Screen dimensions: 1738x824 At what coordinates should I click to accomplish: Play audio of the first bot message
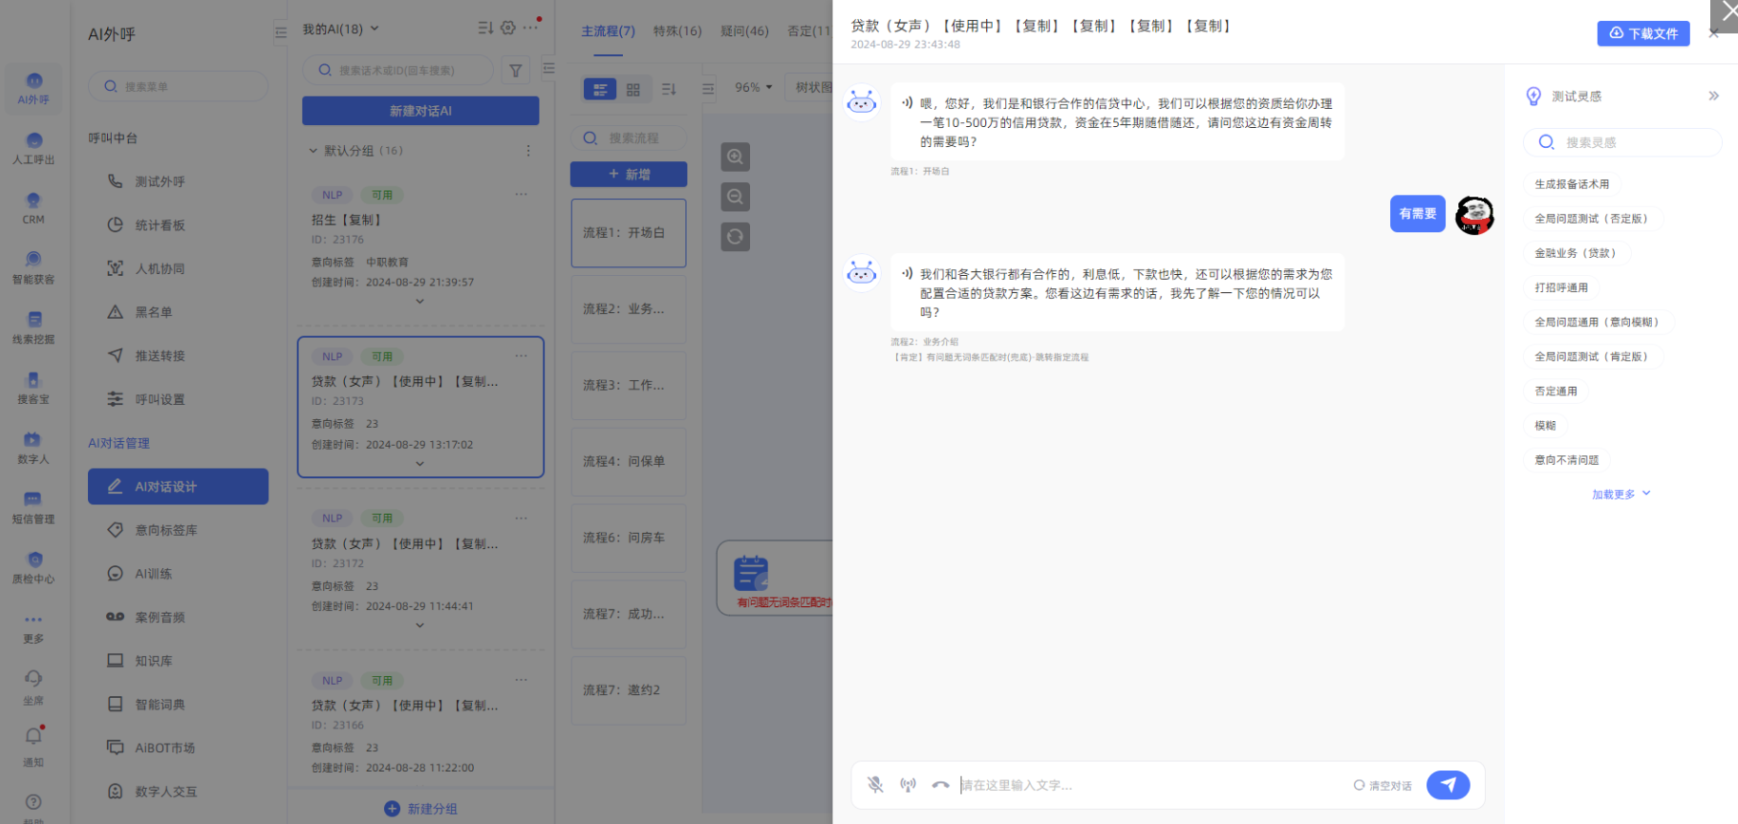(907, 103)
